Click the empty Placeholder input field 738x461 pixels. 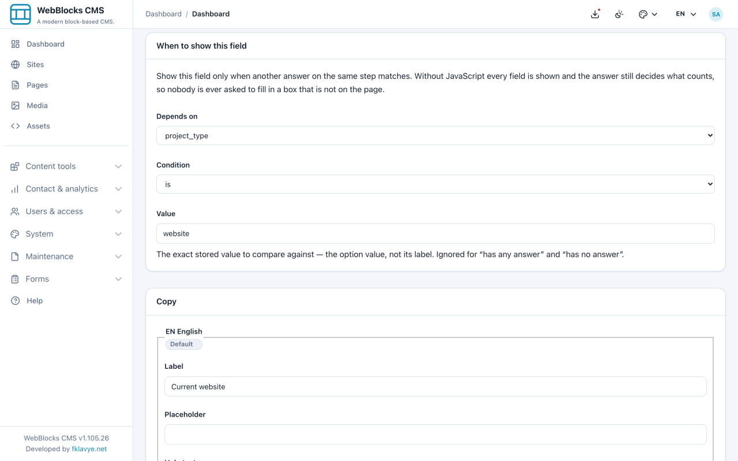(435, 434)
